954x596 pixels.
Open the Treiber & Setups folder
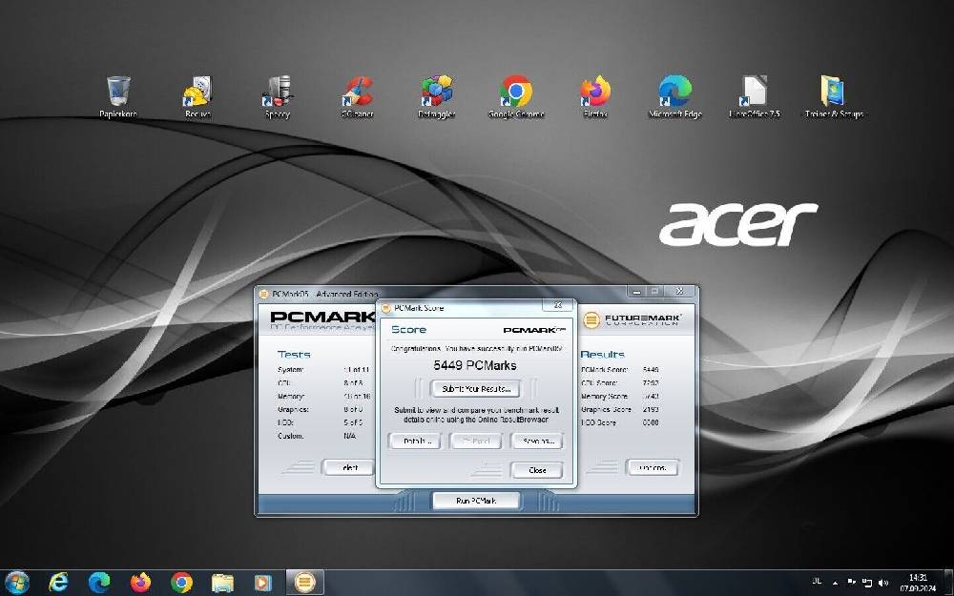(x=834, y=96)
